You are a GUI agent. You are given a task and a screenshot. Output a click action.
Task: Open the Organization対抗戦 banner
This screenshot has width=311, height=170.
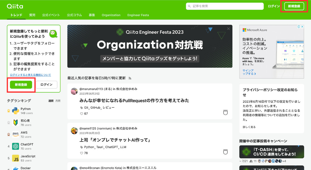pos(150,46)
